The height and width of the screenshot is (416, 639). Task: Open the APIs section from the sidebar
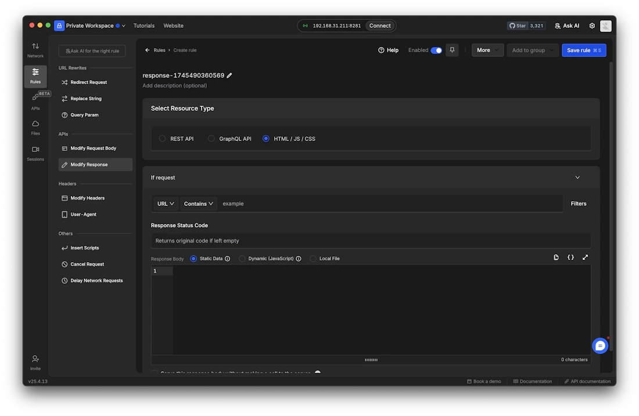(x=35, y=101)
